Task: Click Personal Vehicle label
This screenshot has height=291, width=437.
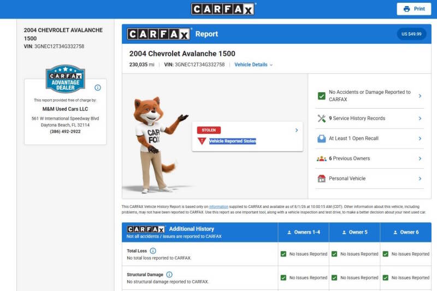Action: point(347,179)
